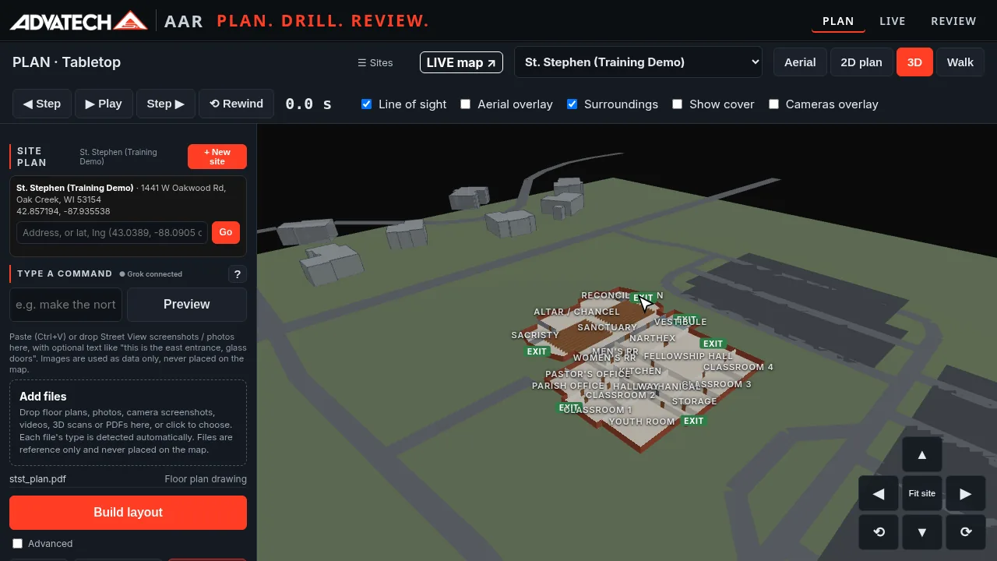Image resolution: width=997 pixels, height=561 pixels.
Task: Rotate view clockwise
Action: [966, 532]
